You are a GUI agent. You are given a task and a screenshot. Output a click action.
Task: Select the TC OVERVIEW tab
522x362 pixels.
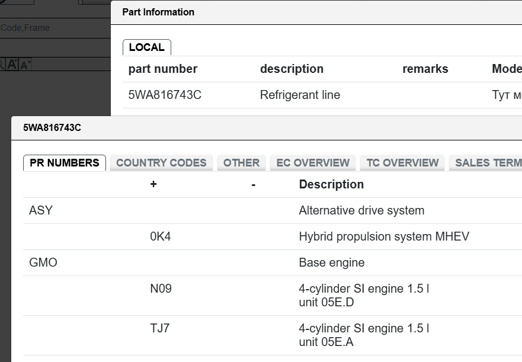[x=402, y=163]
